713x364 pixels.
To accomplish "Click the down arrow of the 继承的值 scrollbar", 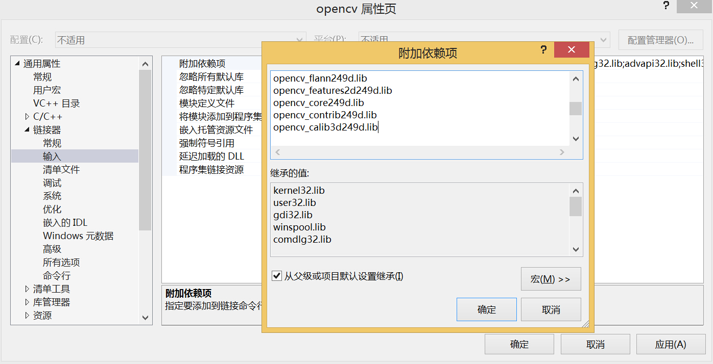I will tap(576, 249).
